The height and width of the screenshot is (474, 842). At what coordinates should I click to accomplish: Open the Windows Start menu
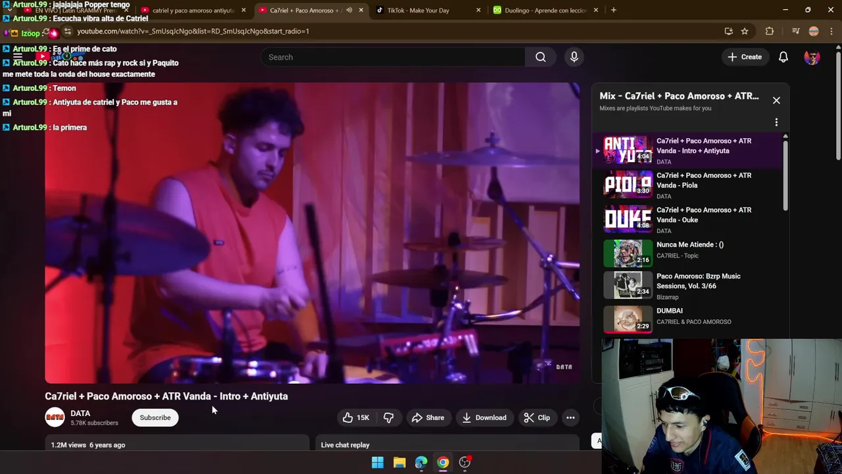[x=378, y=462]
